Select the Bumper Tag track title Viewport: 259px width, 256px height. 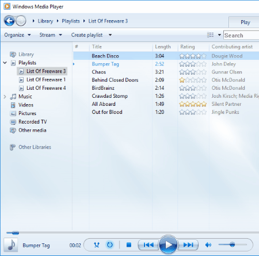click(105, 64)
